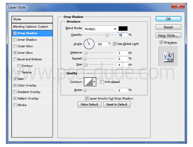Select the Styles list header

pos(32,19)
